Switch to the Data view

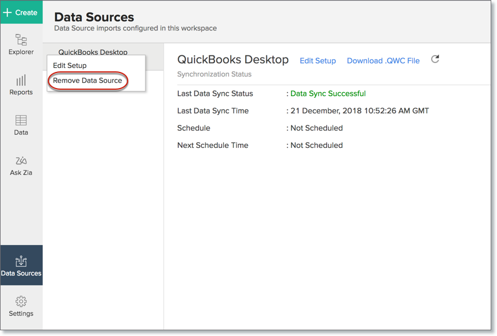(21, 125)
